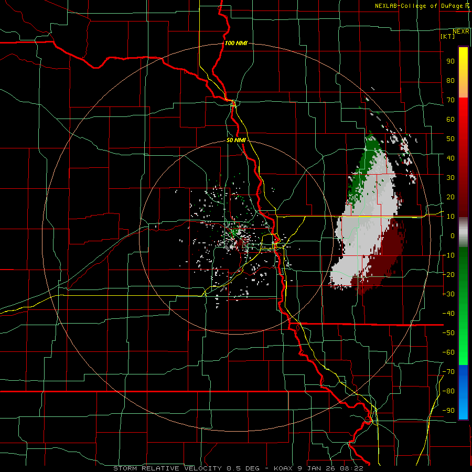The height and width of the screenshot is (472, 472).
Task: Click the -70 value on the velocity scale
Action: tap(448, 372)
